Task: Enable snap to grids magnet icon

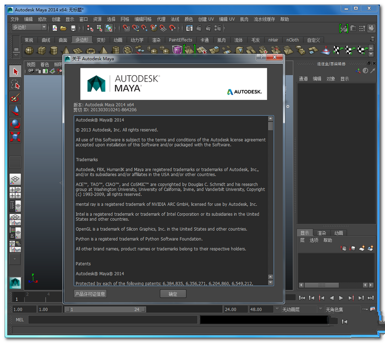Action: pos(126,28)
